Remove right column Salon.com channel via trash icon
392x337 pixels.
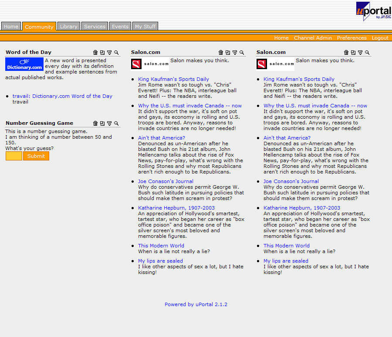tap(346, 53)
